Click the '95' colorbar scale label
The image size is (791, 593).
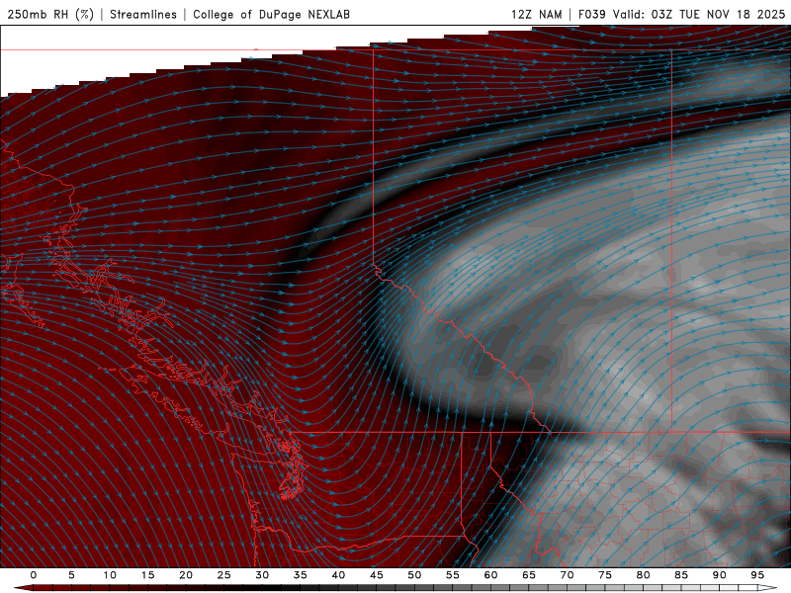(757, 575)
